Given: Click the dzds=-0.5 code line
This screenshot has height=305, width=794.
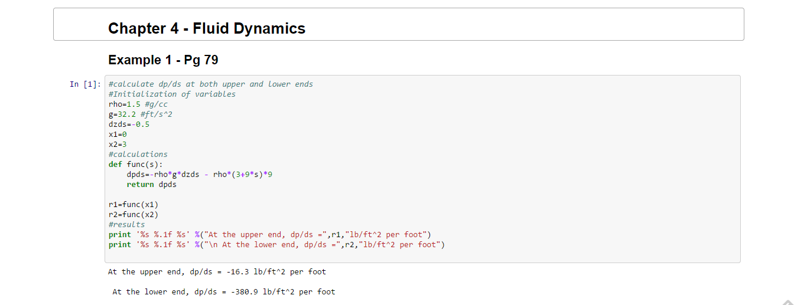Looking at the screenshot, I should click(x=129, y=124).
